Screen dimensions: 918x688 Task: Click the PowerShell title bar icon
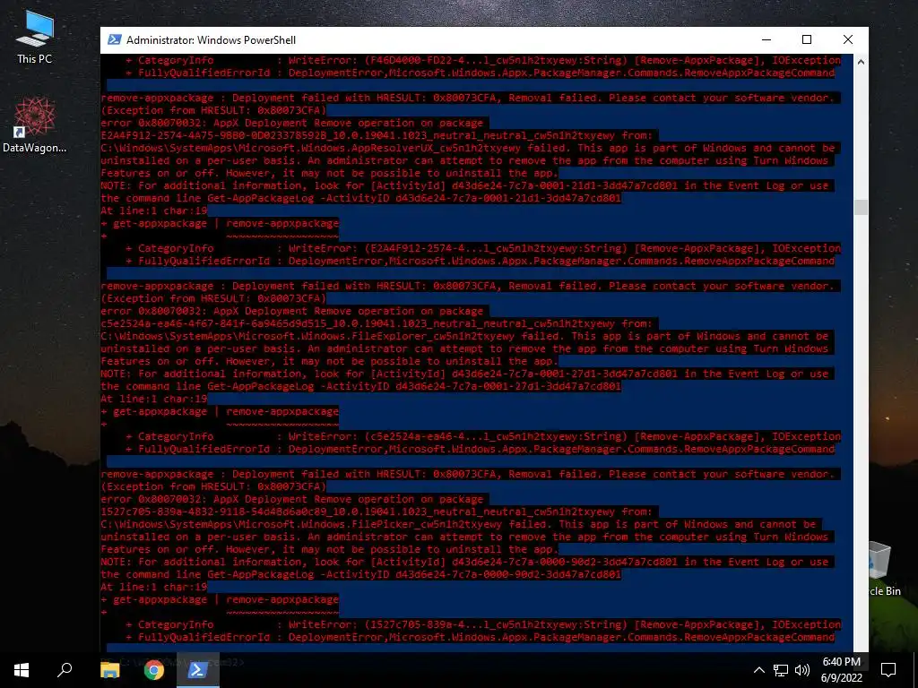click(x=114, y=39)
